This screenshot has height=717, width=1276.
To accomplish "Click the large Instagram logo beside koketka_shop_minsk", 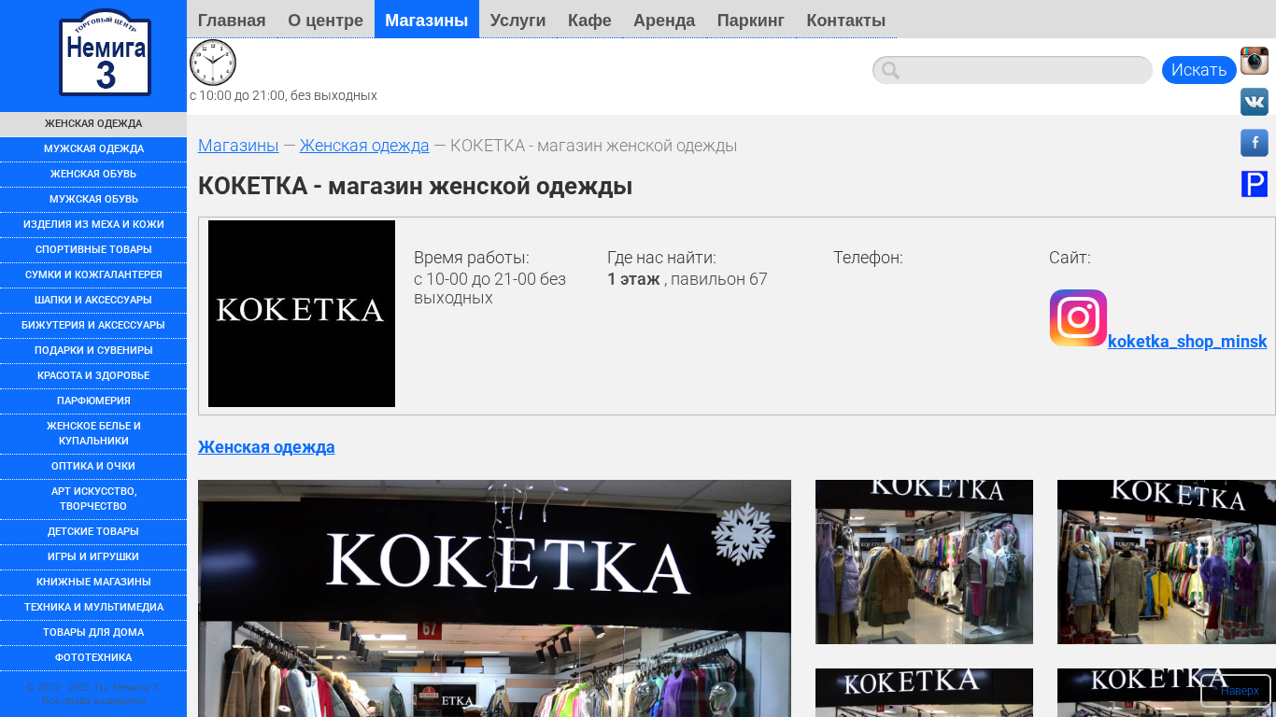I will (1078, 318).
